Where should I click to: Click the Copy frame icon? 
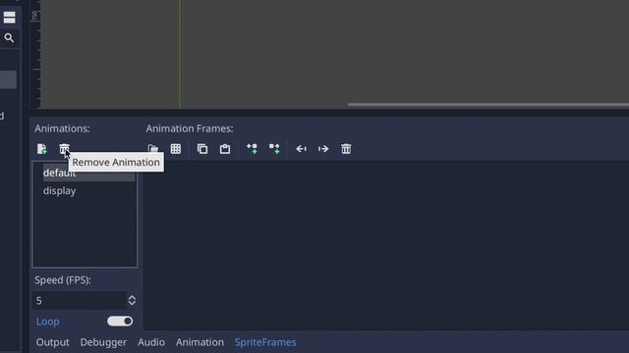click(x=202, y=149)
